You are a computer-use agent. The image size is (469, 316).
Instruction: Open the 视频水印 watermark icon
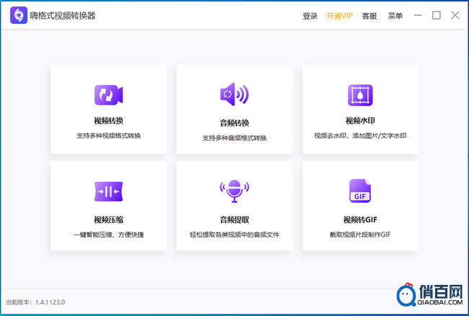[360, 95]
